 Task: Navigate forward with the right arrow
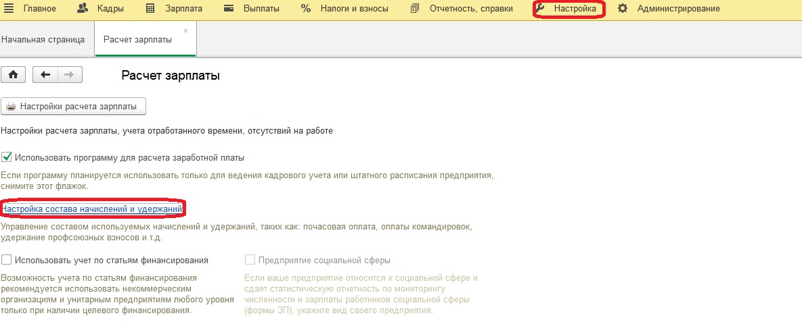[x=70, y=75]
